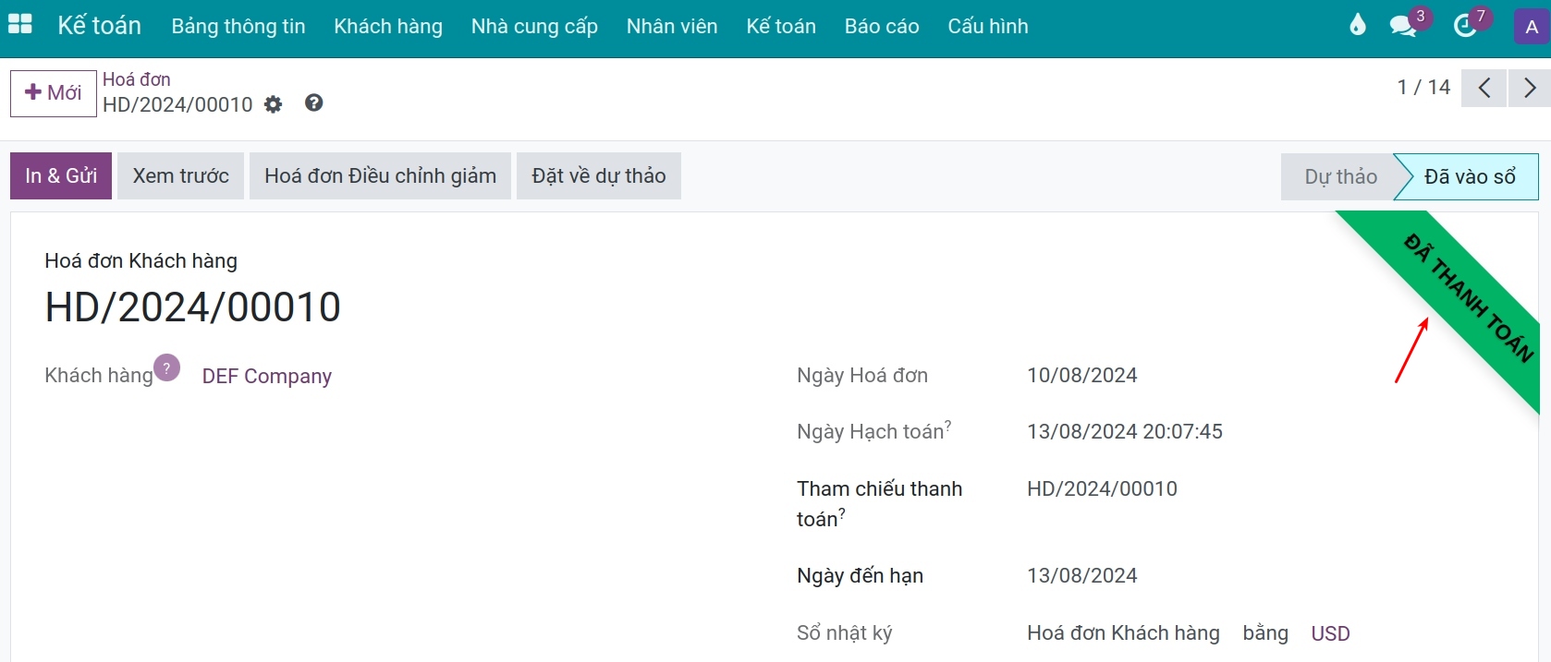Go to the previous record arrow
The height and width of the screenshot is (662, 1551).
point(1484,88)
